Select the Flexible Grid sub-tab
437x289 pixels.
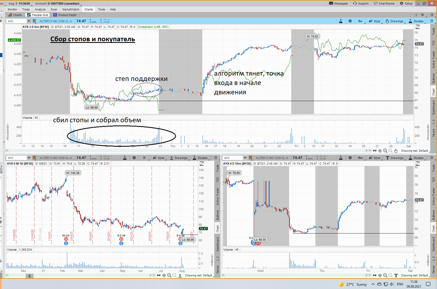[x=38, y=15]
